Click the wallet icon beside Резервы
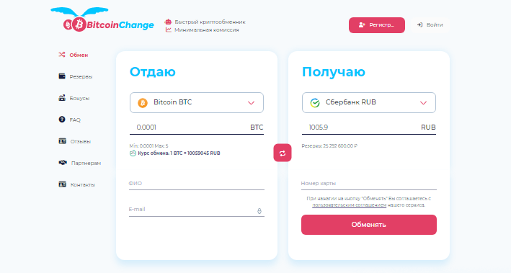Image resolution: width=511 pixels, height=273 pixels. coord(62,76)
